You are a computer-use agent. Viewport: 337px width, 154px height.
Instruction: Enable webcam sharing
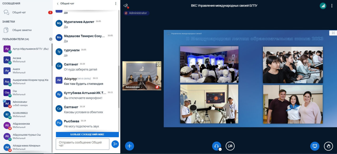click(230, 146)
